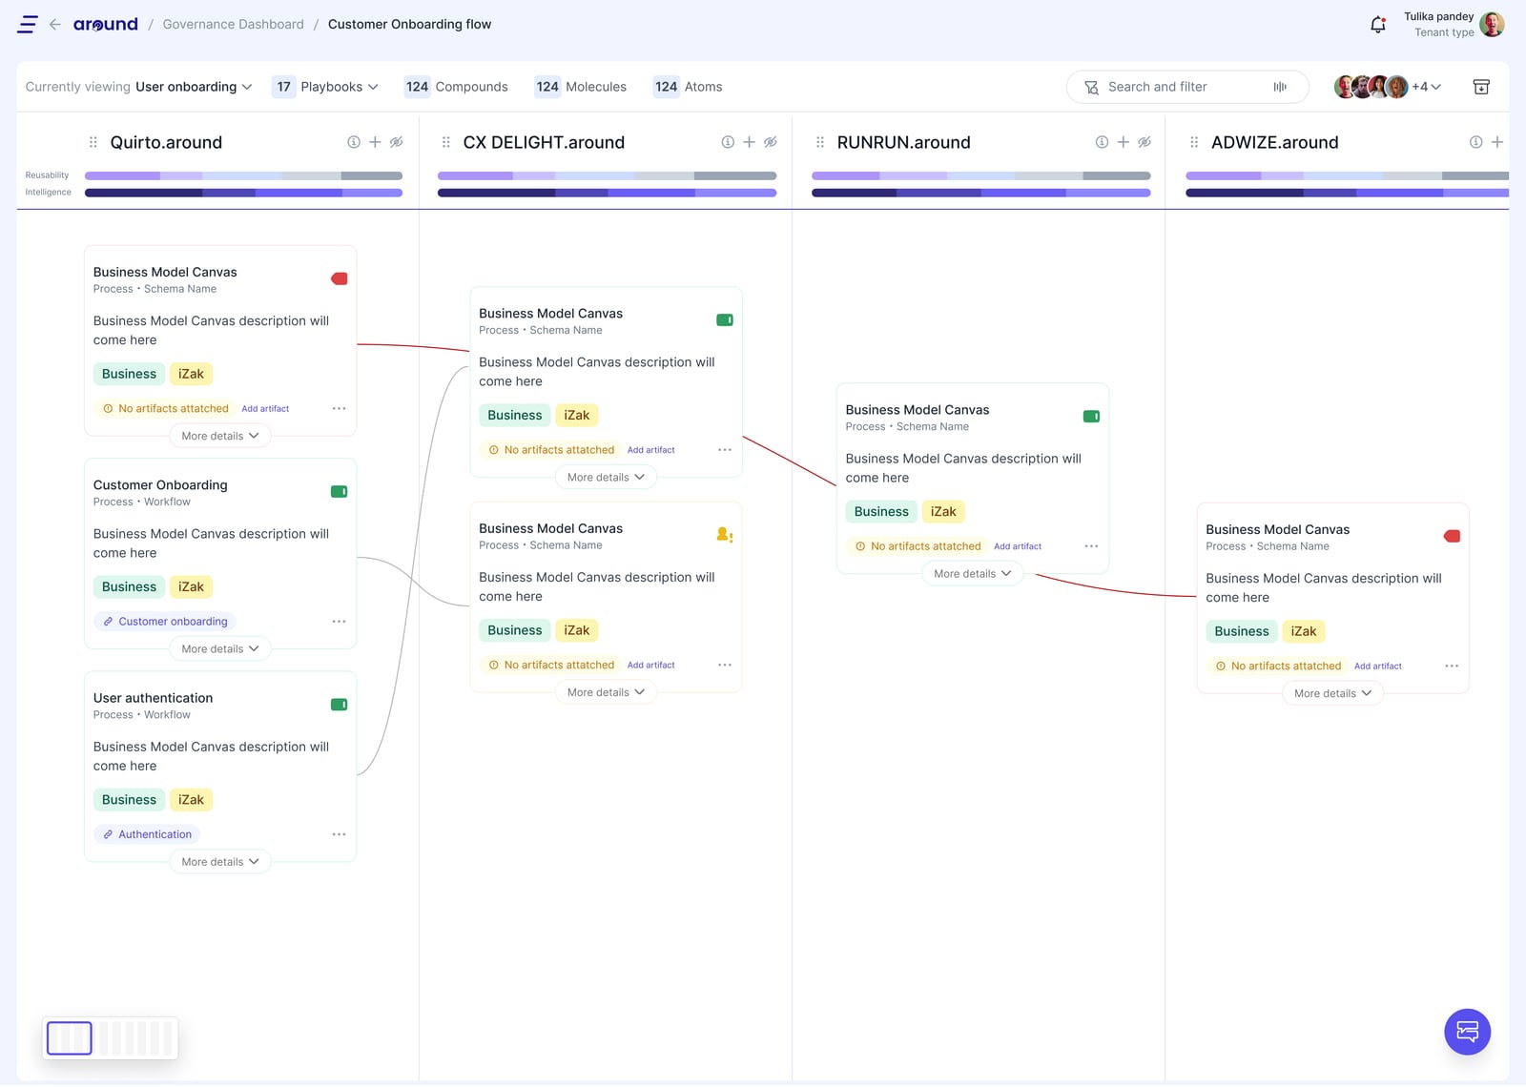
Task: Hide the RUNRUN.around column
Action: [x=1144, y=142]
